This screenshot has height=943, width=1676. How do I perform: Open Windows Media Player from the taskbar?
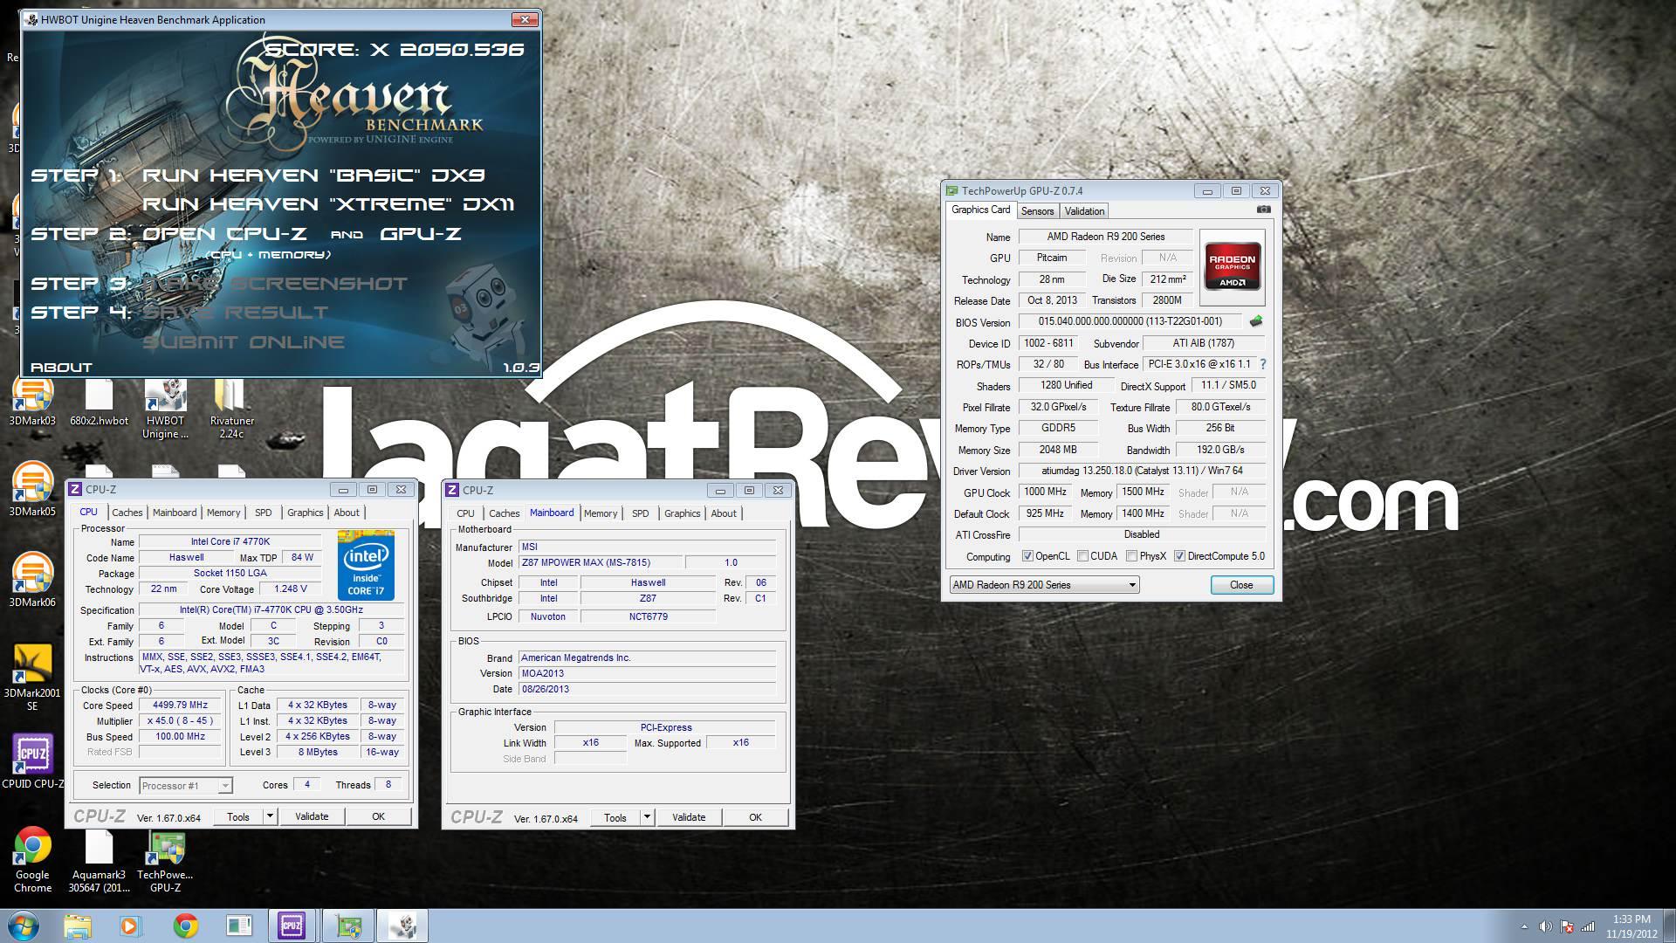[130, 926]
